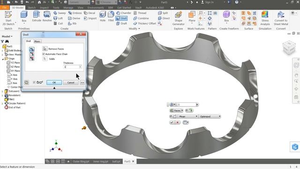This screenshot has width=300, height=169.
Task: Click Convert to Sheet Metal
Action: [281, 18]
